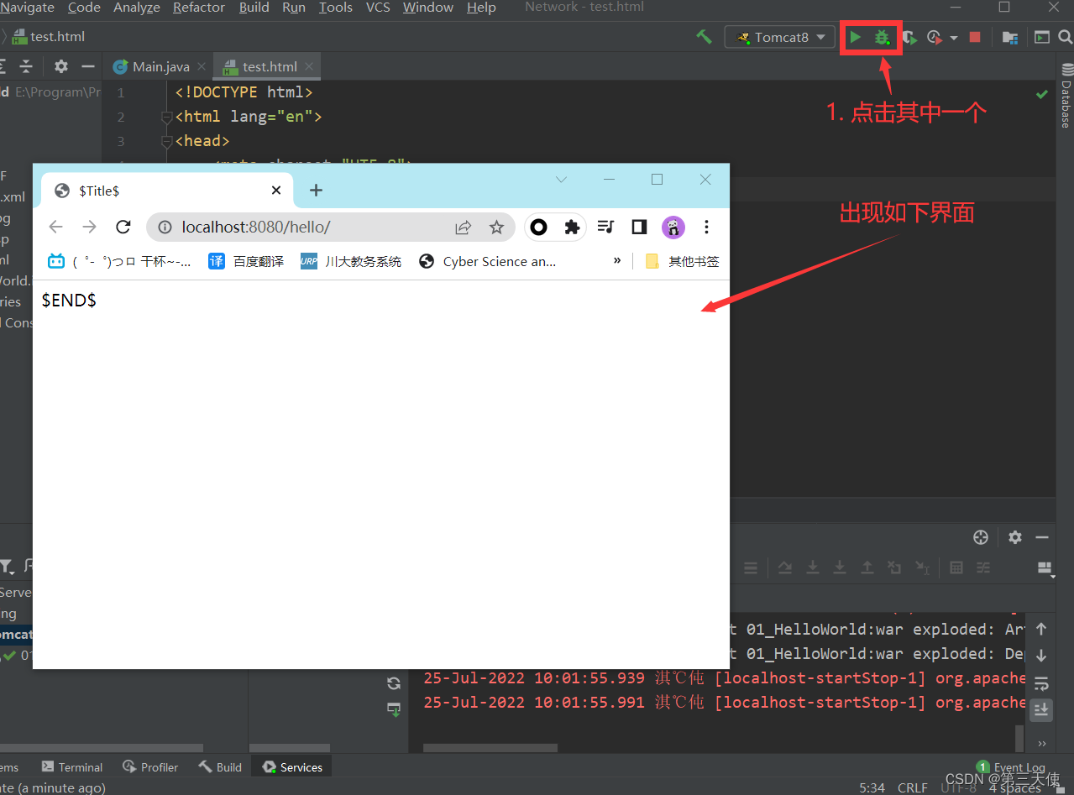Start debugging with the Debug bug icon
Screen dimensions: 1074x795
[882, 37]
